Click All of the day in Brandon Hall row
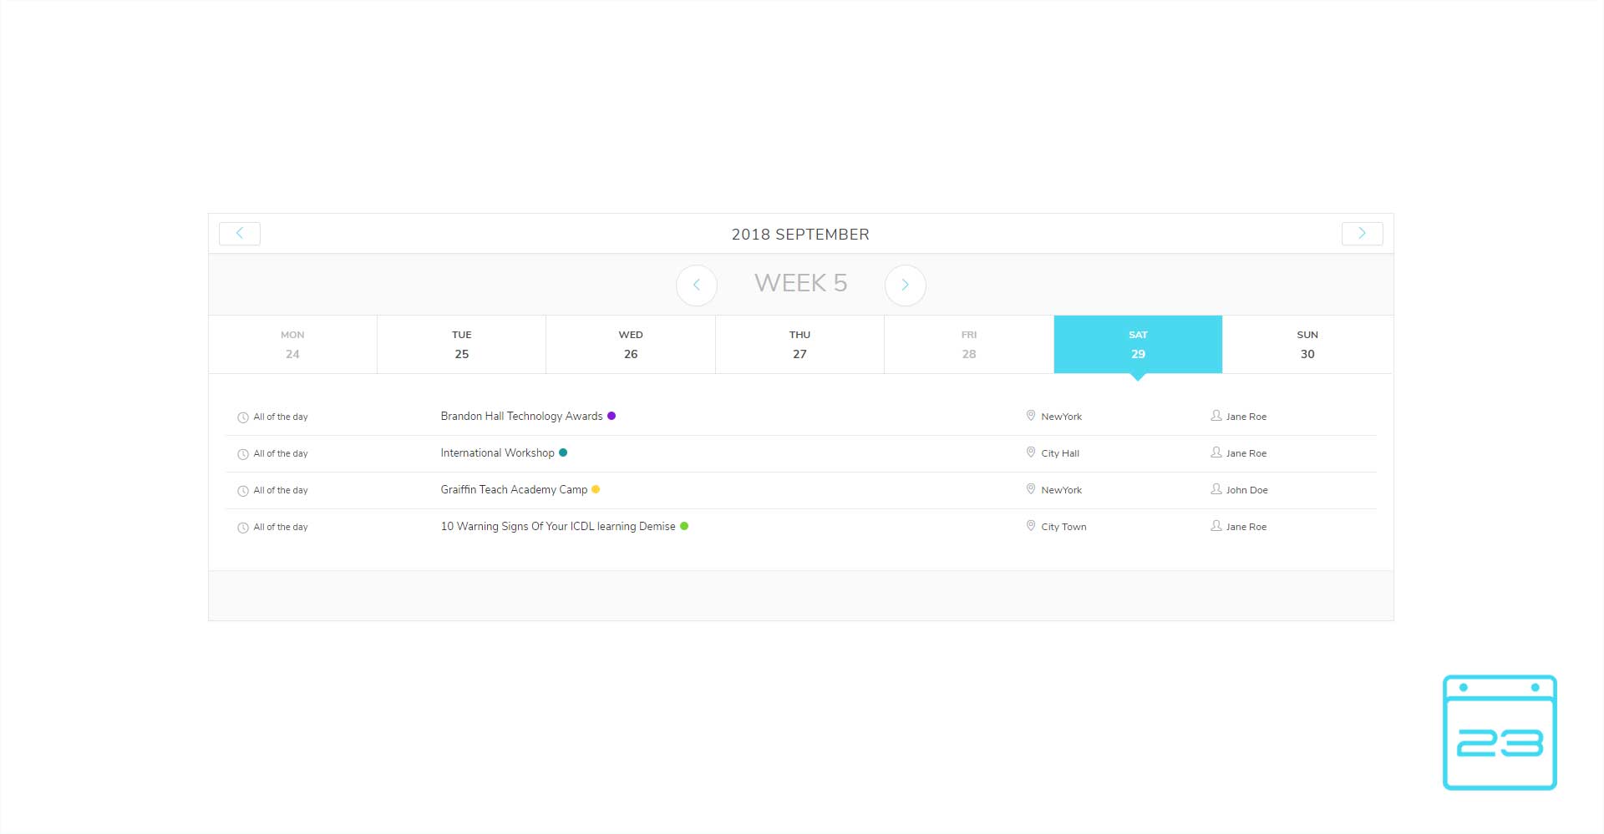This screenshot has height=834, width=1604. coord(281,417)
